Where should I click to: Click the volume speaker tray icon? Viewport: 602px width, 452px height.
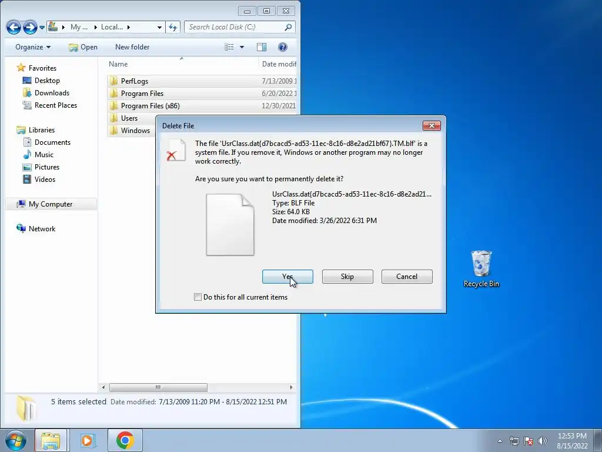click(x=543, y=441)
